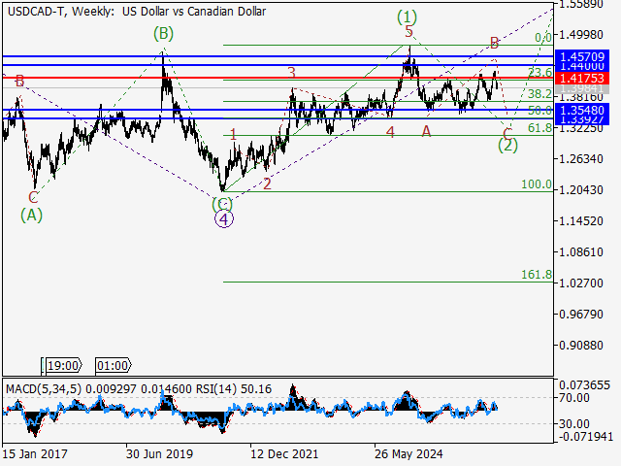Click the 1.08610 price axis value
The height and width of the screenshot is (466, 621).
[581, 252]
